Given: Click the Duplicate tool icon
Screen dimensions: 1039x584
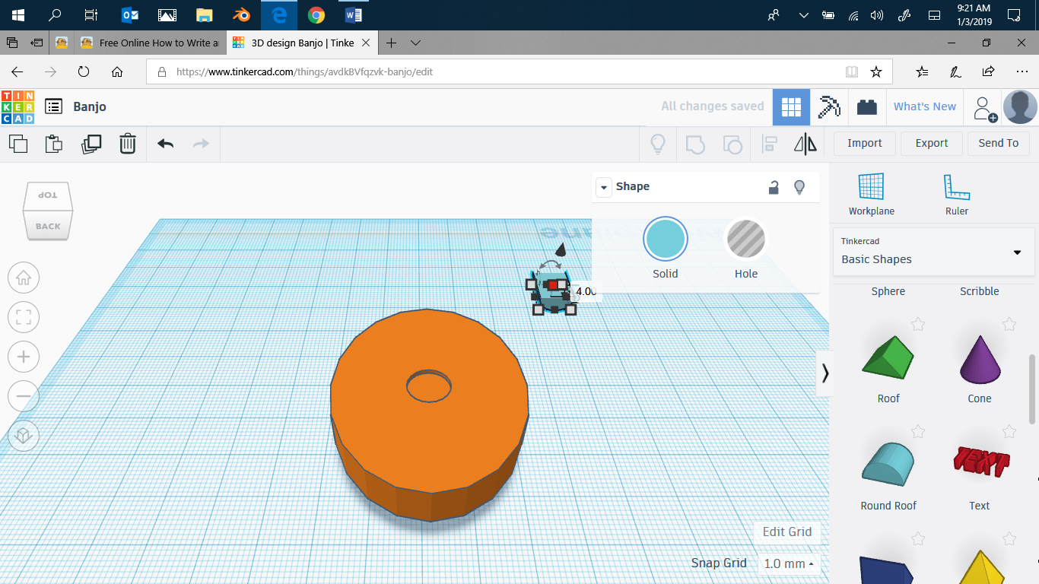Looking at the screenshot, I should 91,143.
